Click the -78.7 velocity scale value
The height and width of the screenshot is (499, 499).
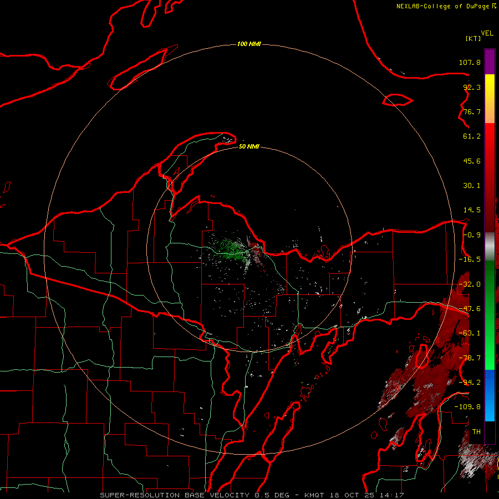470,358
